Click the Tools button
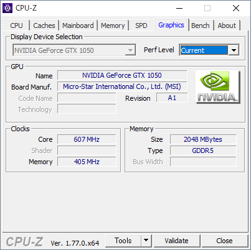 [x=123, y=241]
